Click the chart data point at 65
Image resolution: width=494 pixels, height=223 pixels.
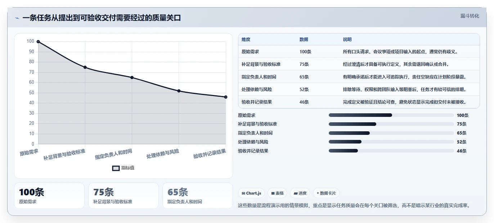pos(132,77)
